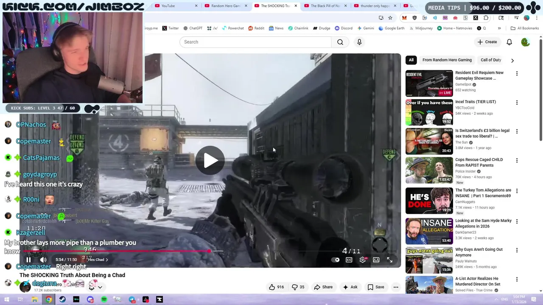Click the YouTube search magnifier button
Viewport: 543px width, 305px height.
click(x=340, y=42)
